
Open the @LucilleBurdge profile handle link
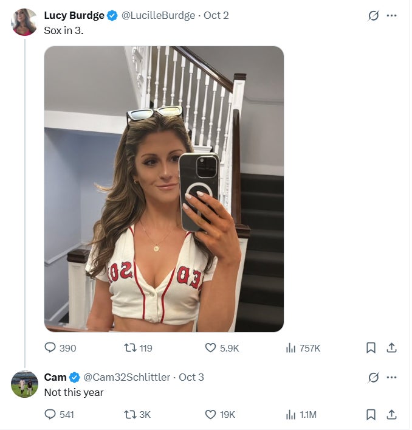point(159,16)
